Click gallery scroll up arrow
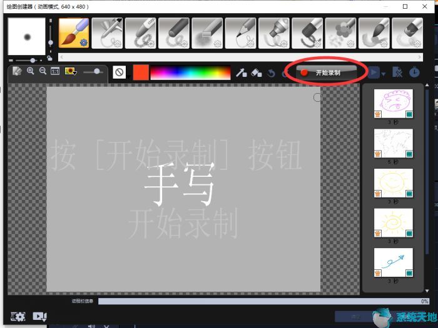The width and height of the screenshot is (438, 328). coord(427,85)
